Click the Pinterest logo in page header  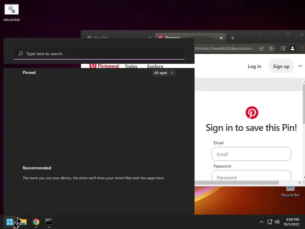click(x=104, y=66)
